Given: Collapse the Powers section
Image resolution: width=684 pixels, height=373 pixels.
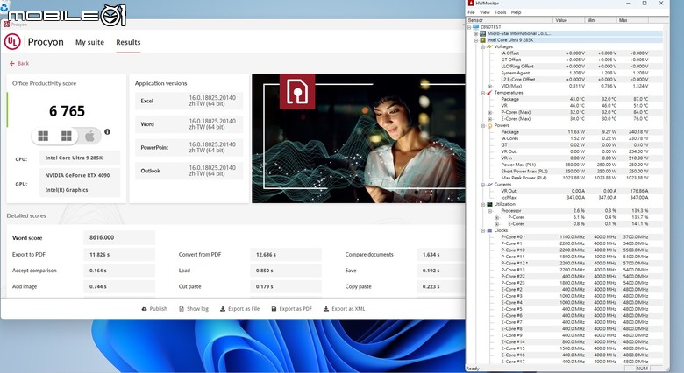Looking at the screenshot, I should click(x=483, y=125).
